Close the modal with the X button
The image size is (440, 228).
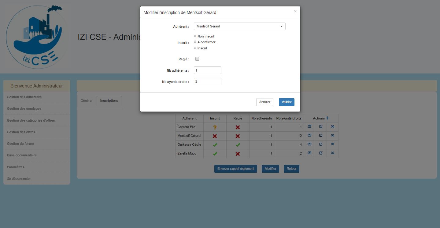[295, 11]
